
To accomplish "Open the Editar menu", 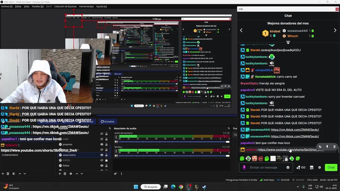I will (18, 6).
